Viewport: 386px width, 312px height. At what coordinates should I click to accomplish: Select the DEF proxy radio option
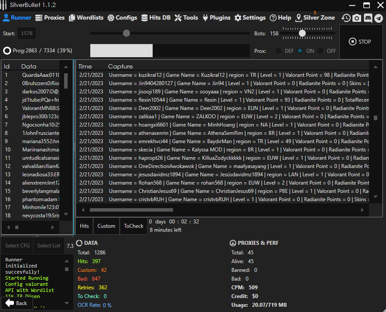pos(278,51)
